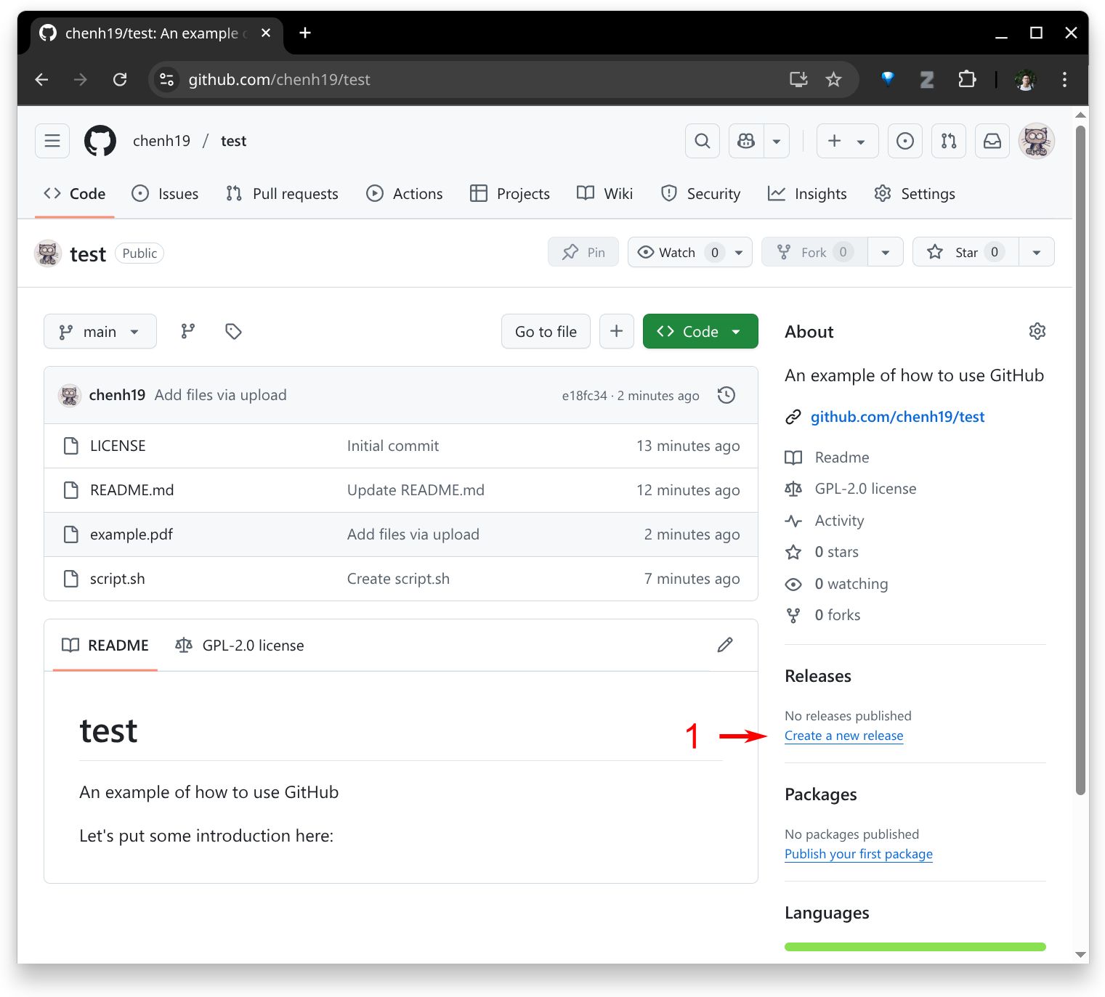
Task: Go back with the browser back arrow
Action: click(x=41, y=80)
